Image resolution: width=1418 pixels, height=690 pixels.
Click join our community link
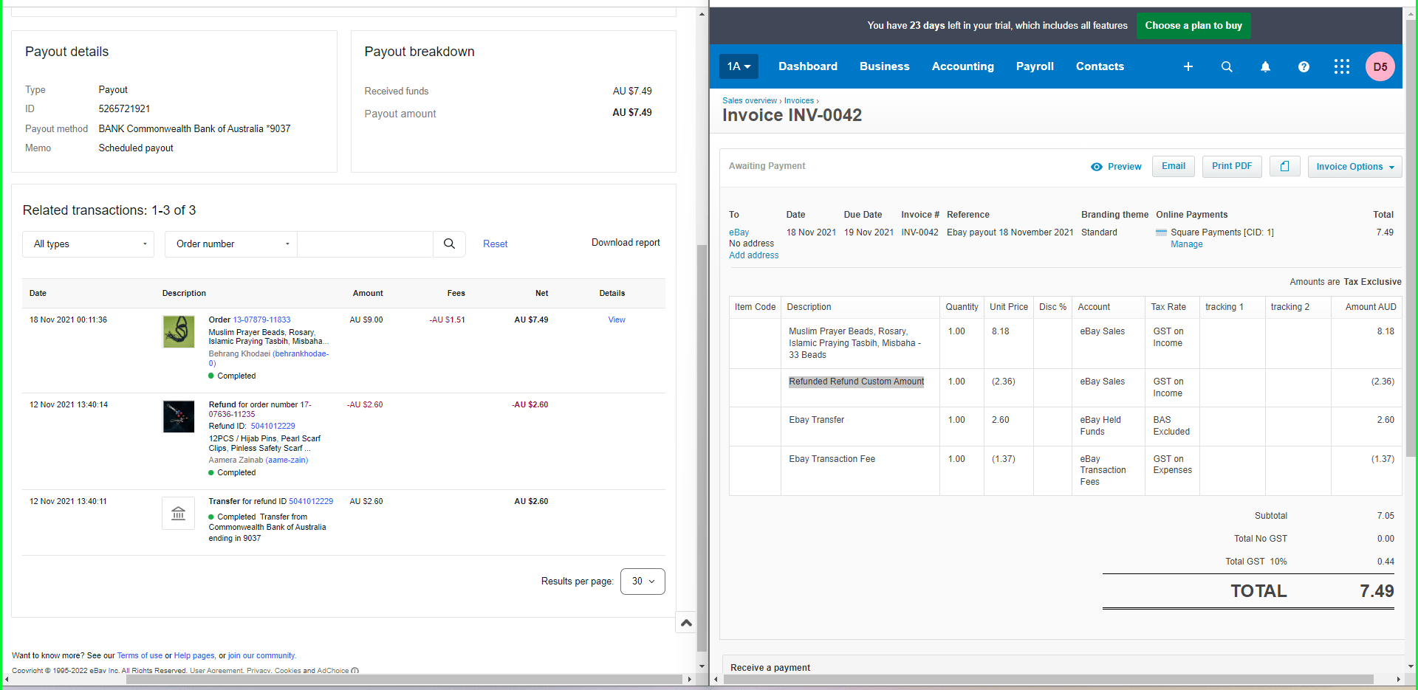click(261, 655)
